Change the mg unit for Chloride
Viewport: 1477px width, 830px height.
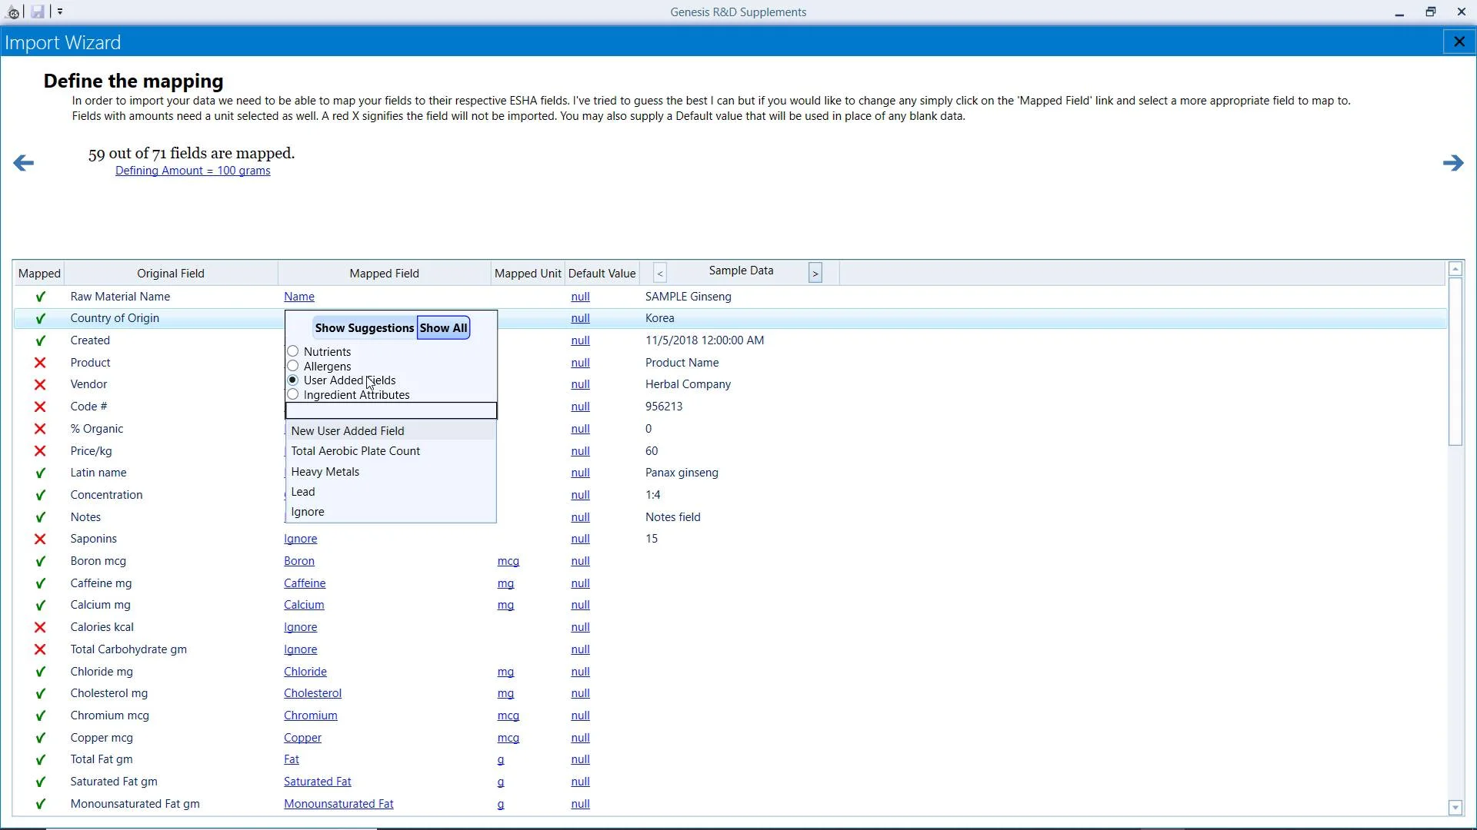(505, 672)
